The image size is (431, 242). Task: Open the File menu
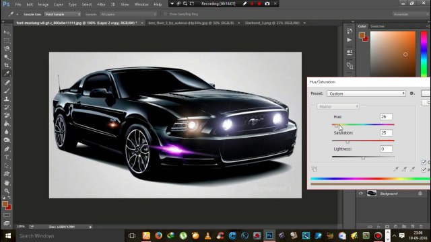18,5
